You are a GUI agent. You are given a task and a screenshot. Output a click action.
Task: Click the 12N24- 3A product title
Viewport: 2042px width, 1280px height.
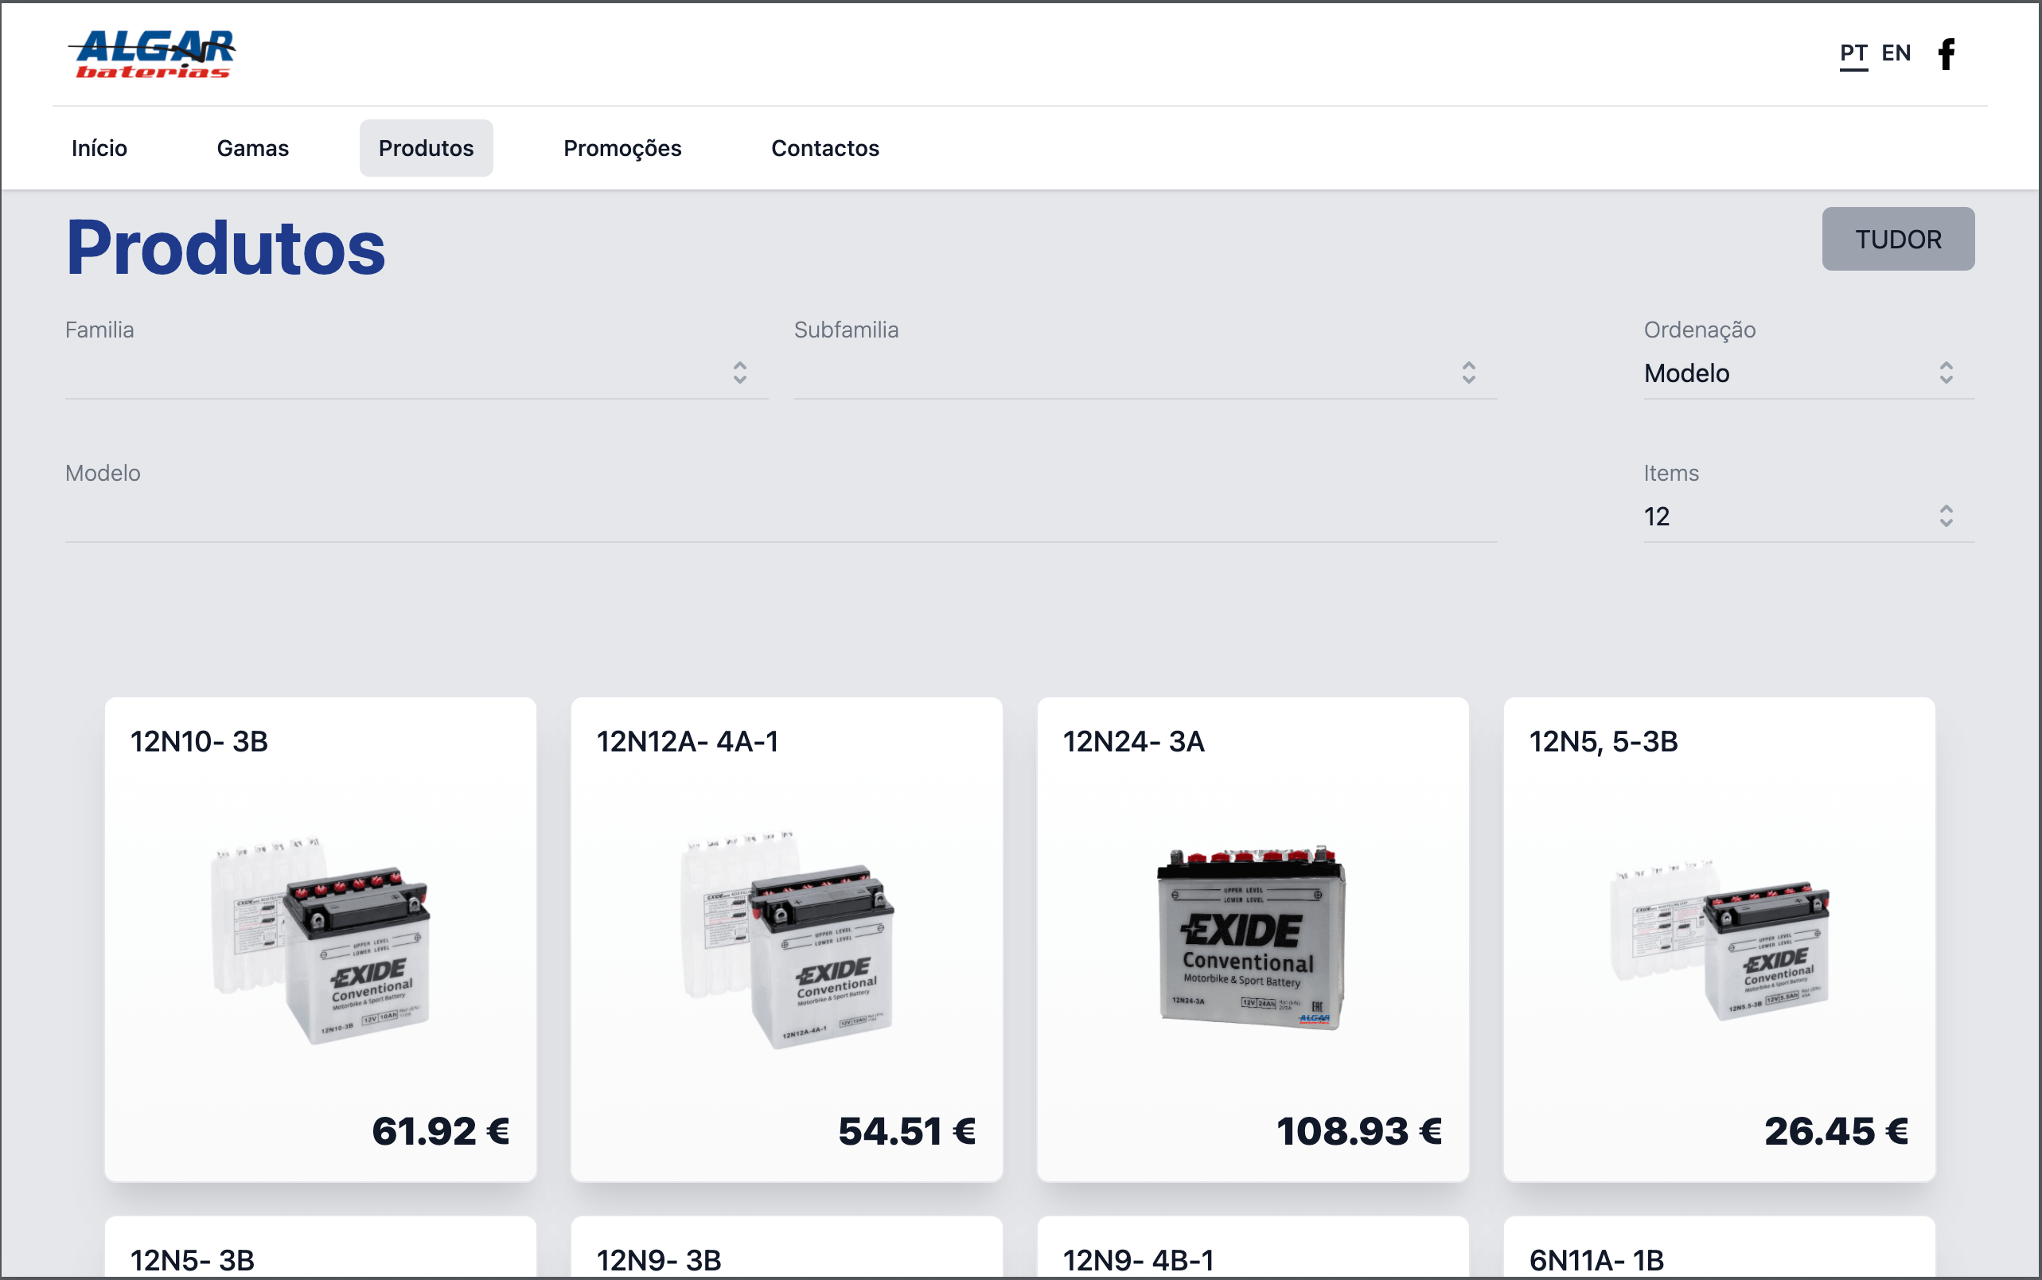point(1133,742)
